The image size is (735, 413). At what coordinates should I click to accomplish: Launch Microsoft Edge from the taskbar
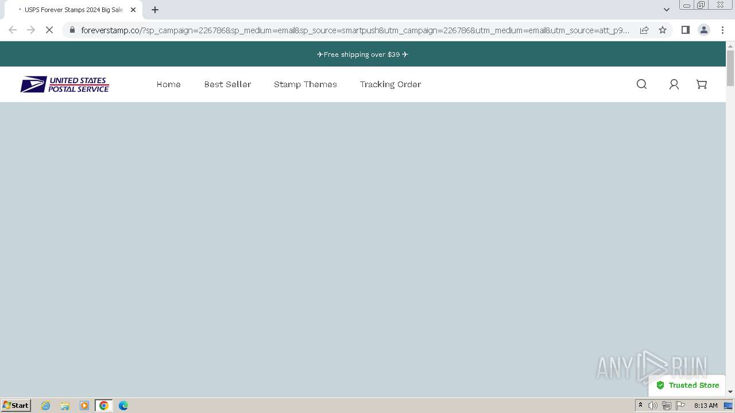tap(123, 406)
